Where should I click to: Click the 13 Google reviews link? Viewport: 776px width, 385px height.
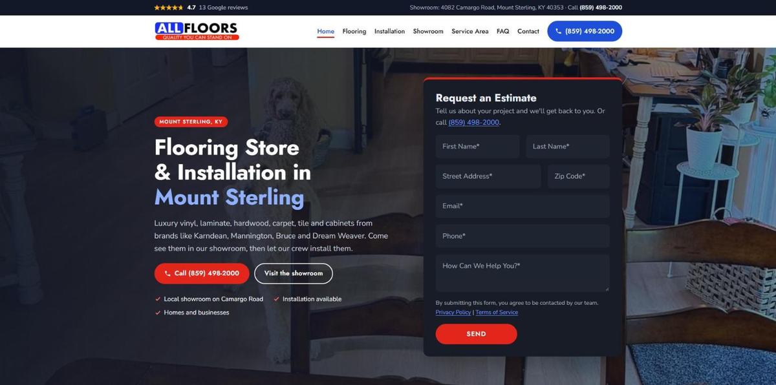(223, 8)
